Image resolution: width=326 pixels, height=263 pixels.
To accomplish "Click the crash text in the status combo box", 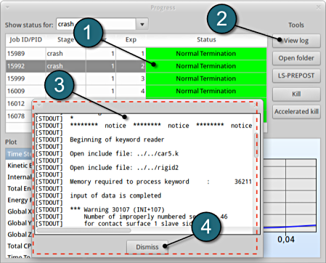I will 65,24.
